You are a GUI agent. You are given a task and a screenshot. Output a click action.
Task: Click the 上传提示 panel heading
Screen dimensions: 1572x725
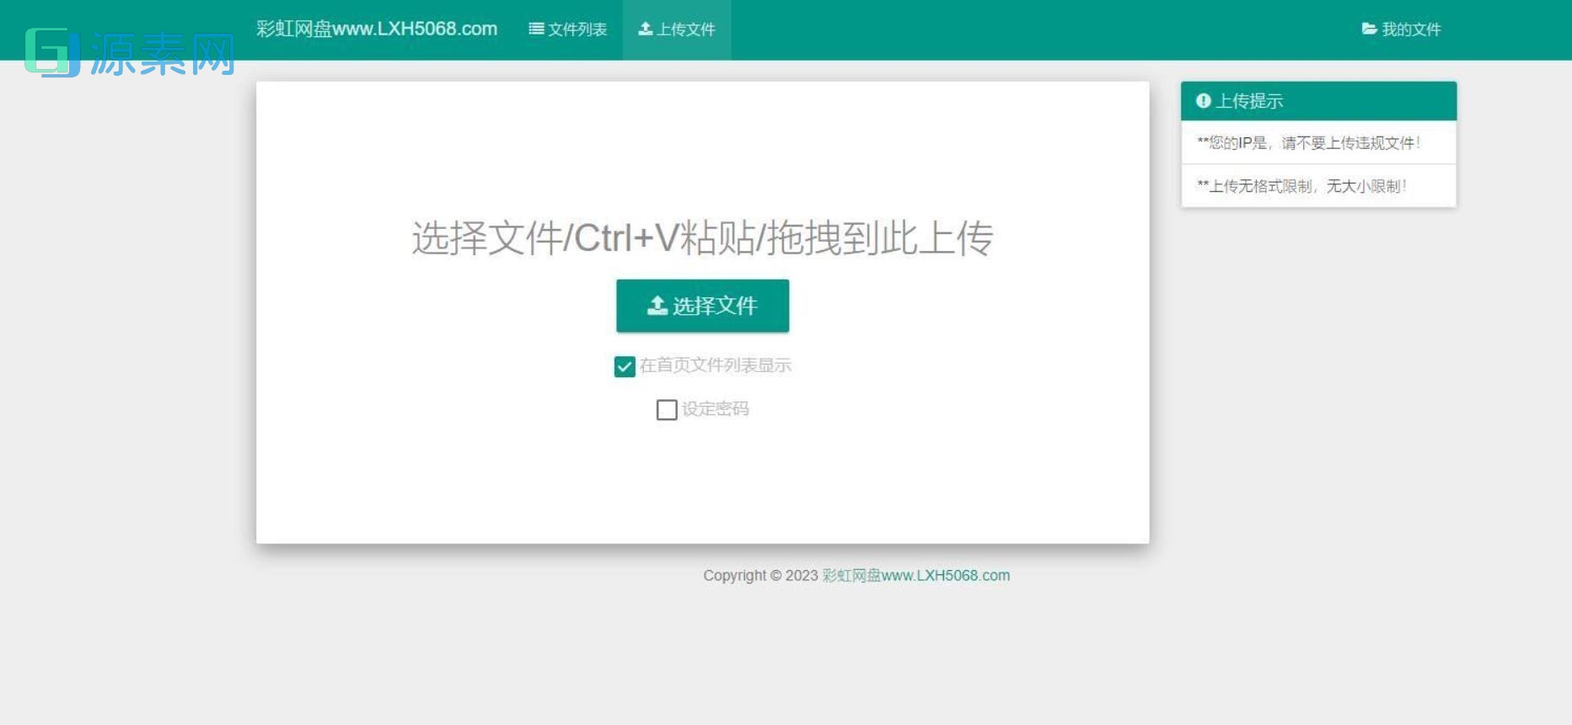(1318, 101)
